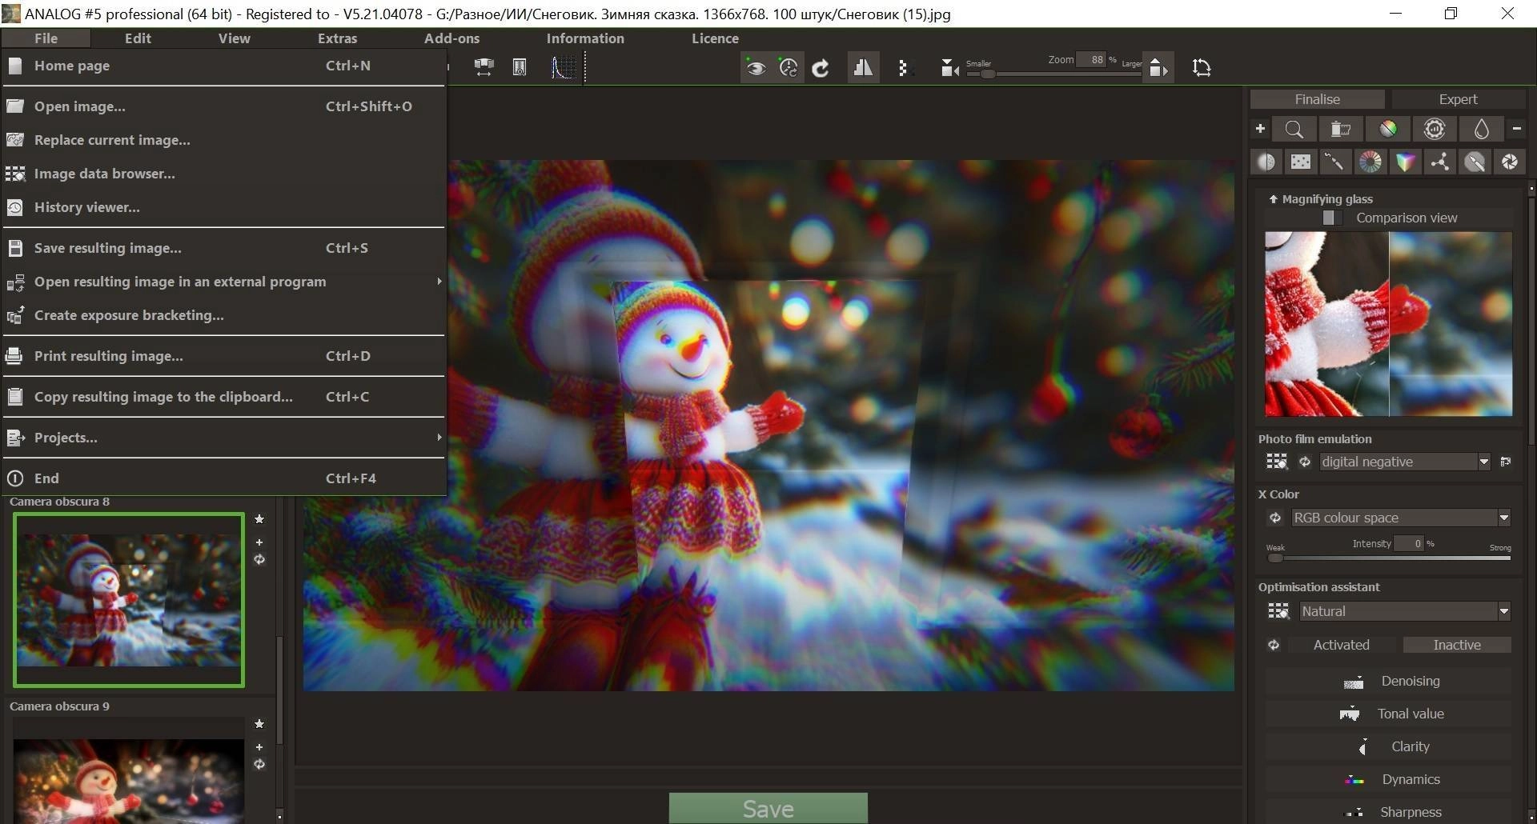Select the colour wheel tool icon
1537x824 pixels.
[1370, 162]
